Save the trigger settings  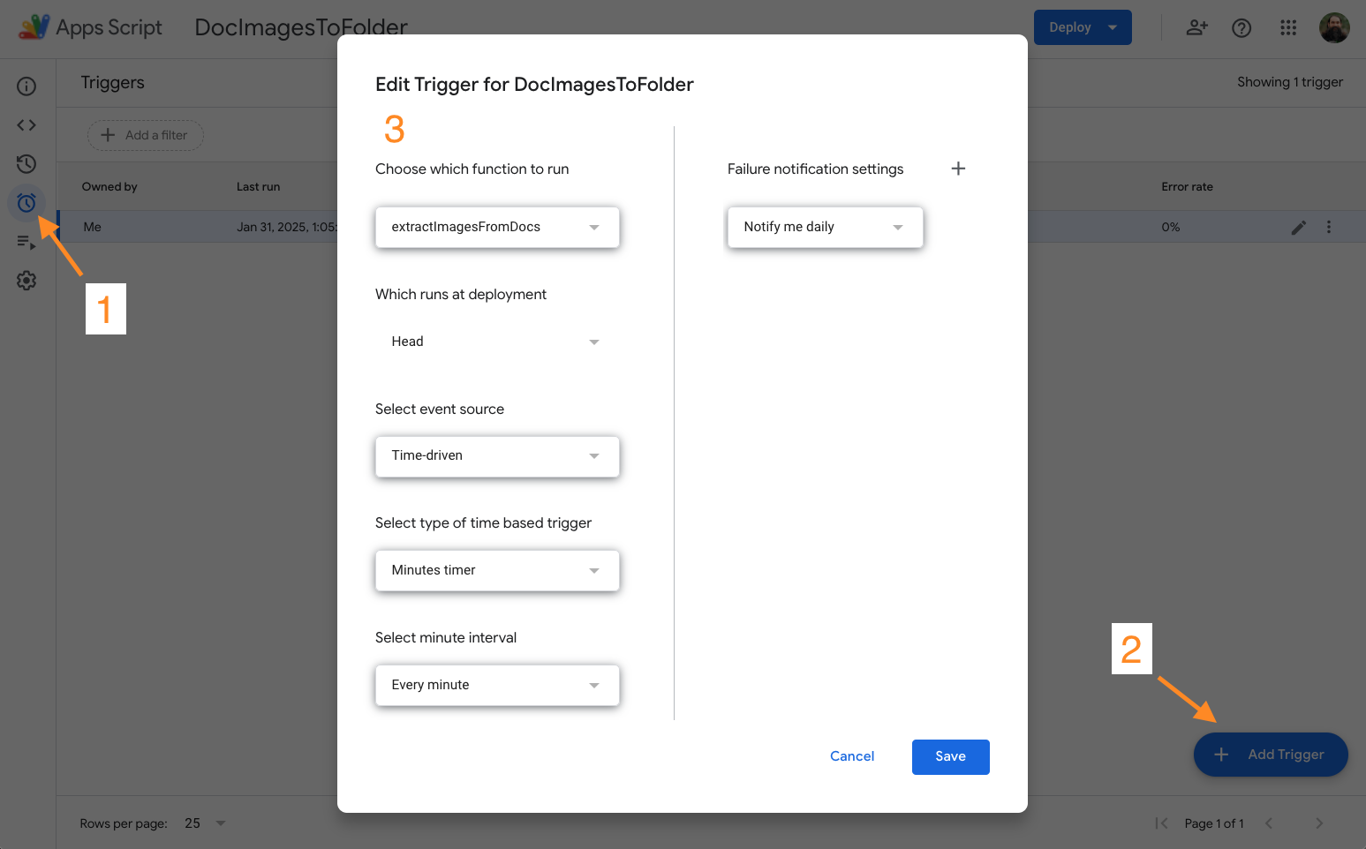pyautogui.click(x=950, y=757)
